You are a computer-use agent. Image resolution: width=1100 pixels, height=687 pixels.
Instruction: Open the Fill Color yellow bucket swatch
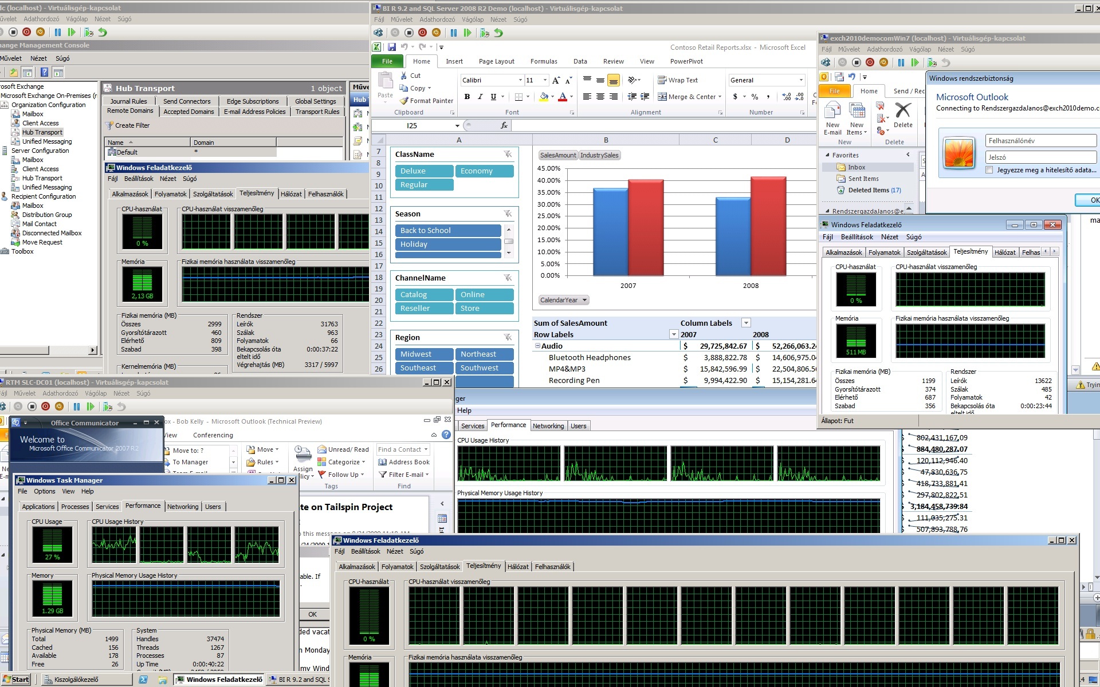(x=544, y=97)
